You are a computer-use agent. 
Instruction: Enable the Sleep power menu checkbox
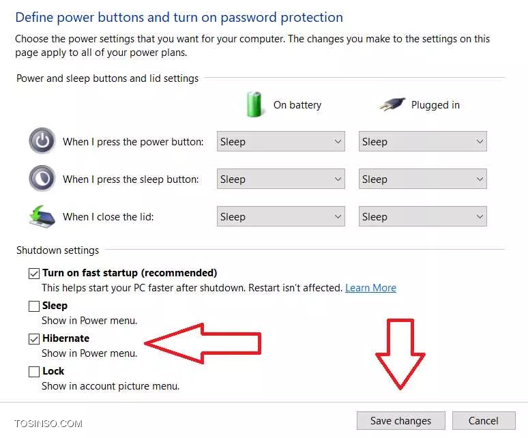point(34,306)
